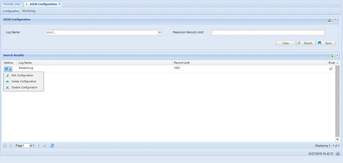Click the Displaying 1 - 1 of 1 text
This screenshot has height=163, width=343.
click(x=327, y=146)
